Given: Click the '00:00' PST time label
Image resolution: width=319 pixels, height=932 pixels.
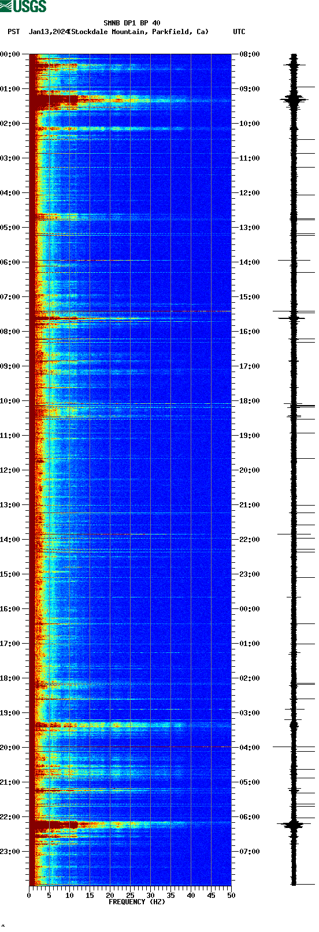Looking at the screenshot, I should click(10, 54).
